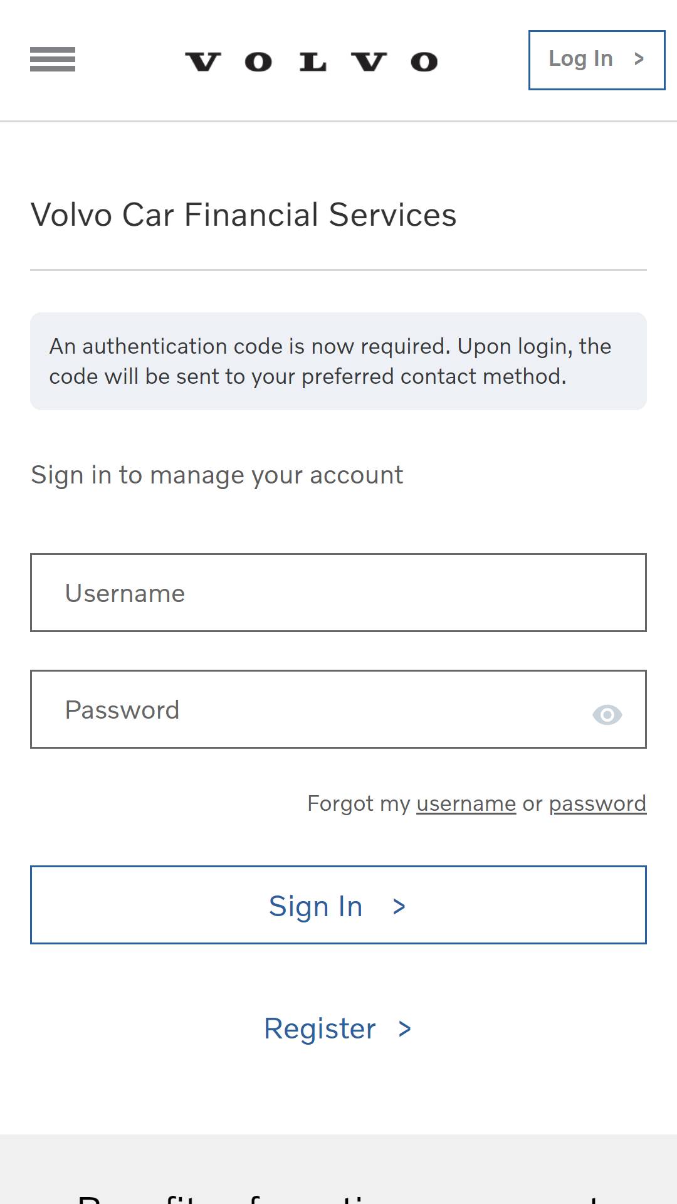Open the Log In button in header
This screenshot has height=1204, width=677.
pos(597,60)
